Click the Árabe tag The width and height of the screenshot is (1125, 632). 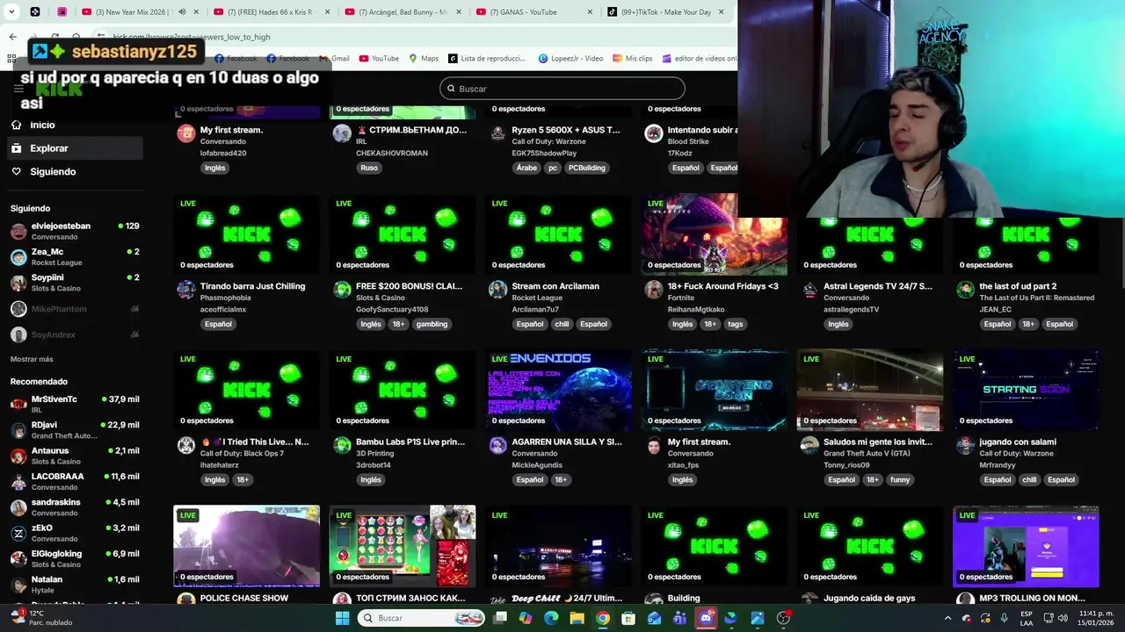tap(526, 168)
